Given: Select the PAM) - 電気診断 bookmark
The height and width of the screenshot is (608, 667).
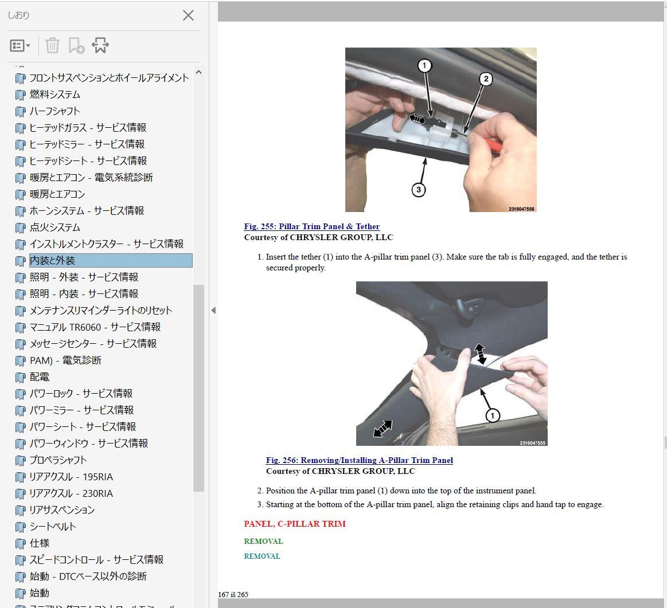Looking at the screenshot, I should (x=65, y=360).
